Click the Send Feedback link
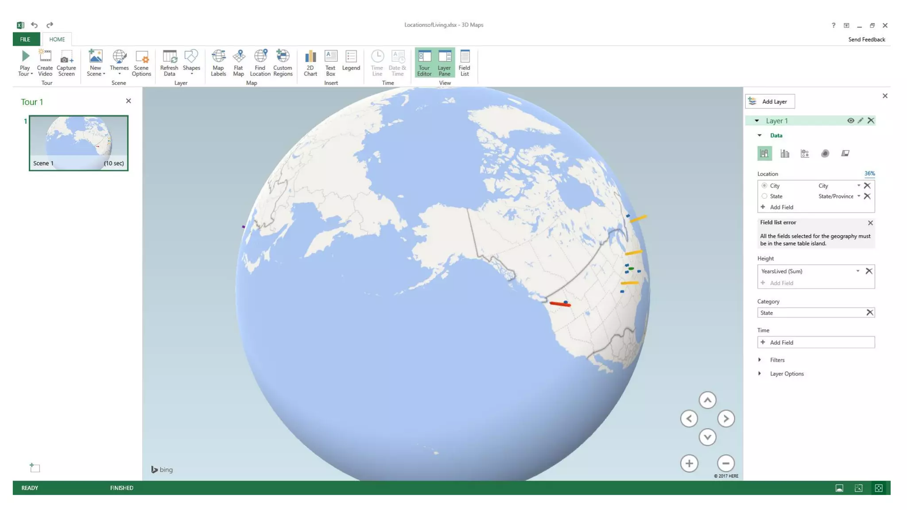The width and height of the screenshot is (907, 510). [866, 39]
